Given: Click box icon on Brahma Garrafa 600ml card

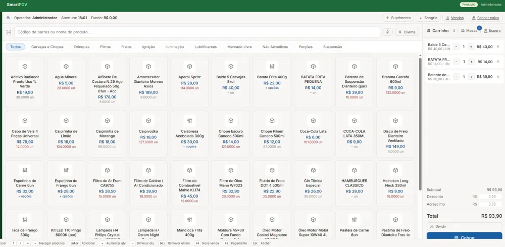Looking at the screenshot, I should [x=395, y=66].
